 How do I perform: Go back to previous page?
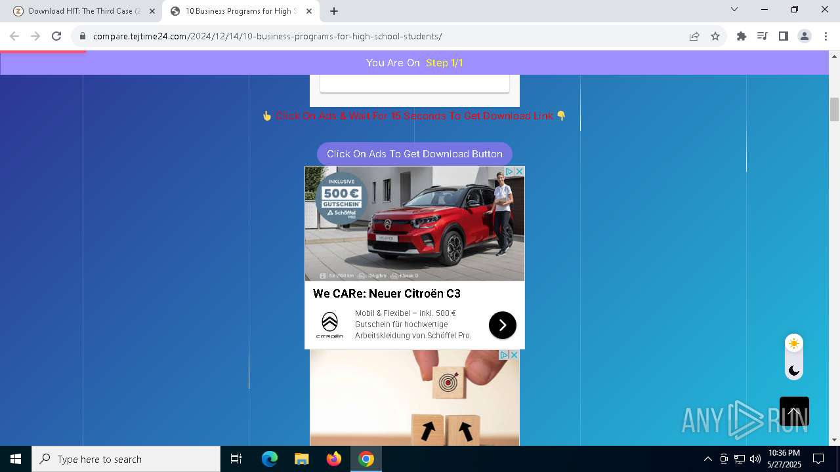(14, 37)
